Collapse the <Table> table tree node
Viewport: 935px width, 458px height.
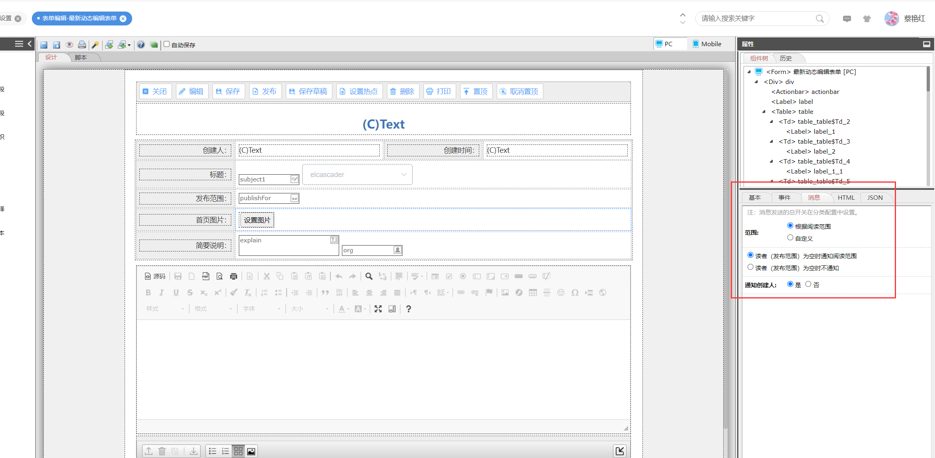(x=764, y=112)
